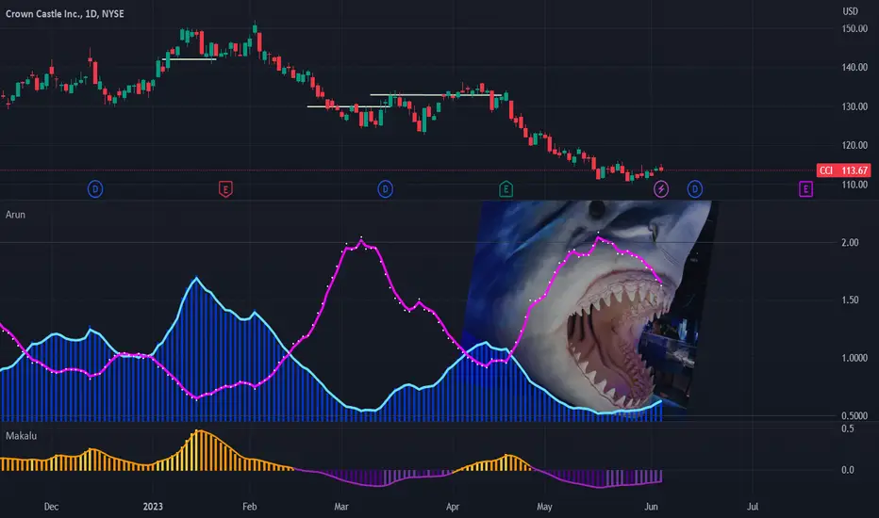Click the 2023 date axis label

click(x=153, y=507)
